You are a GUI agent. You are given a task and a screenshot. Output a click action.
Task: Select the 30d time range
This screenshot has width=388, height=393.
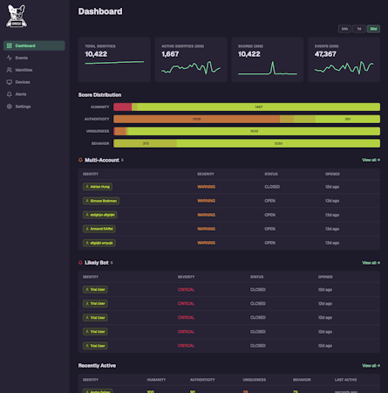pyautogui.click(x=373, y=29)
